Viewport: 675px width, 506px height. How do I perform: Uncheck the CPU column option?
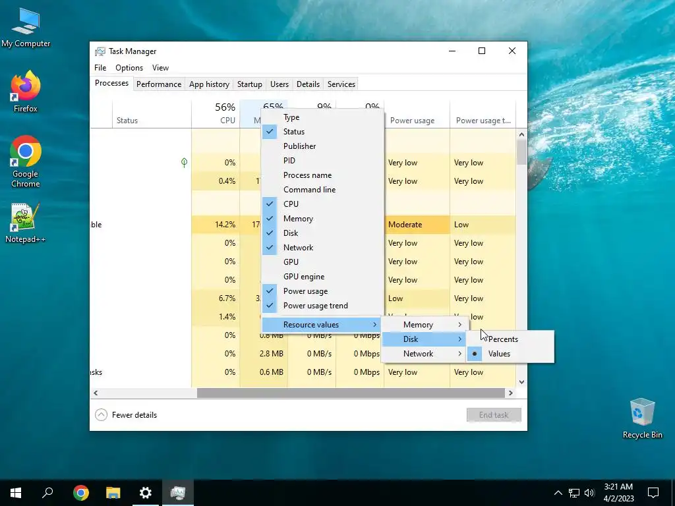[322, 204]
